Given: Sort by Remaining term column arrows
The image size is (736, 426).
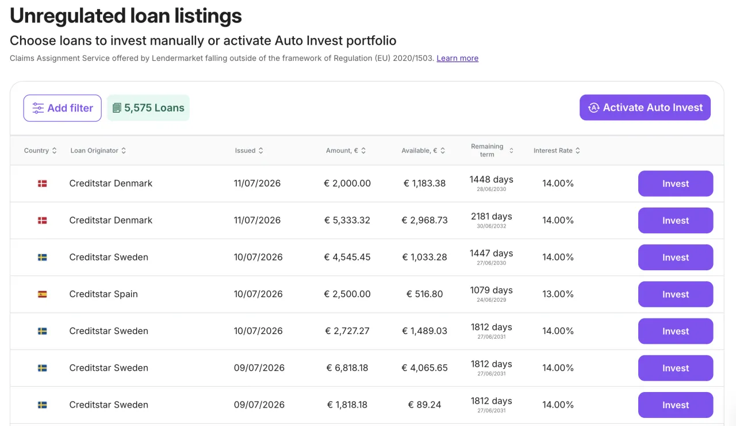Looking at the screenshot, I should click(x=511, y=151).
